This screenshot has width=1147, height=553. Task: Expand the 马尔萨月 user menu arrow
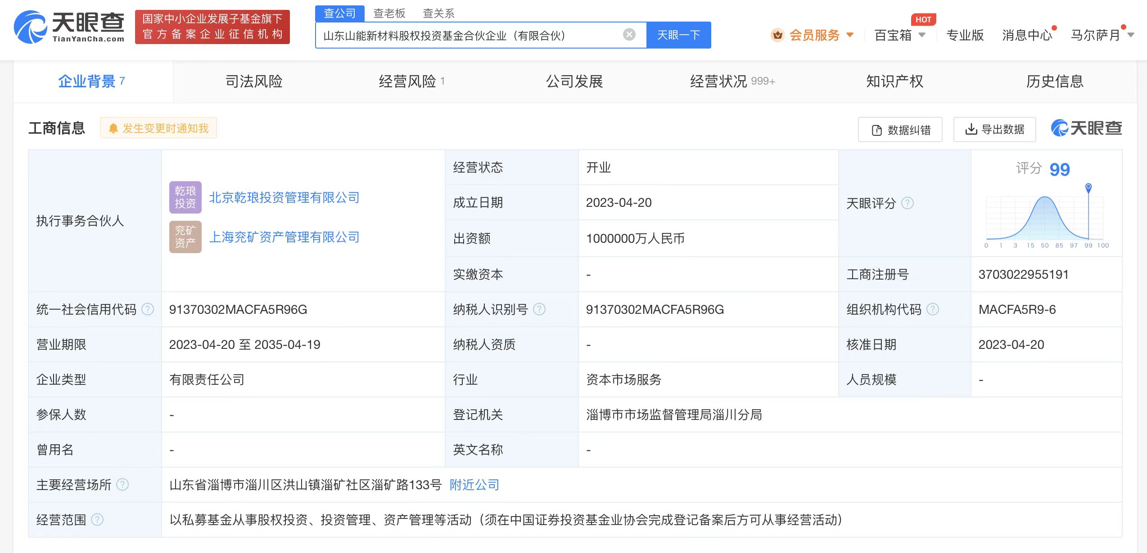[x=1131, y=35]
